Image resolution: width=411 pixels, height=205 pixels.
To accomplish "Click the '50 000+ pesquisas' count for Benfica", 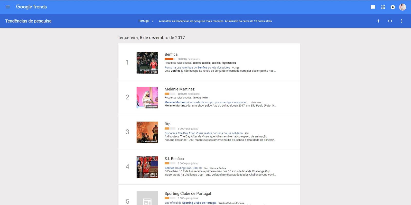I will pyautogui.click(x=189, y=59).
